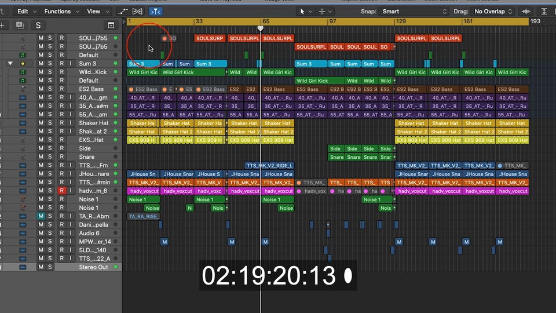The width and height of the screenshot is (556, 313).
Task: Open track header options dropdown icon
Action: (111, 25)
